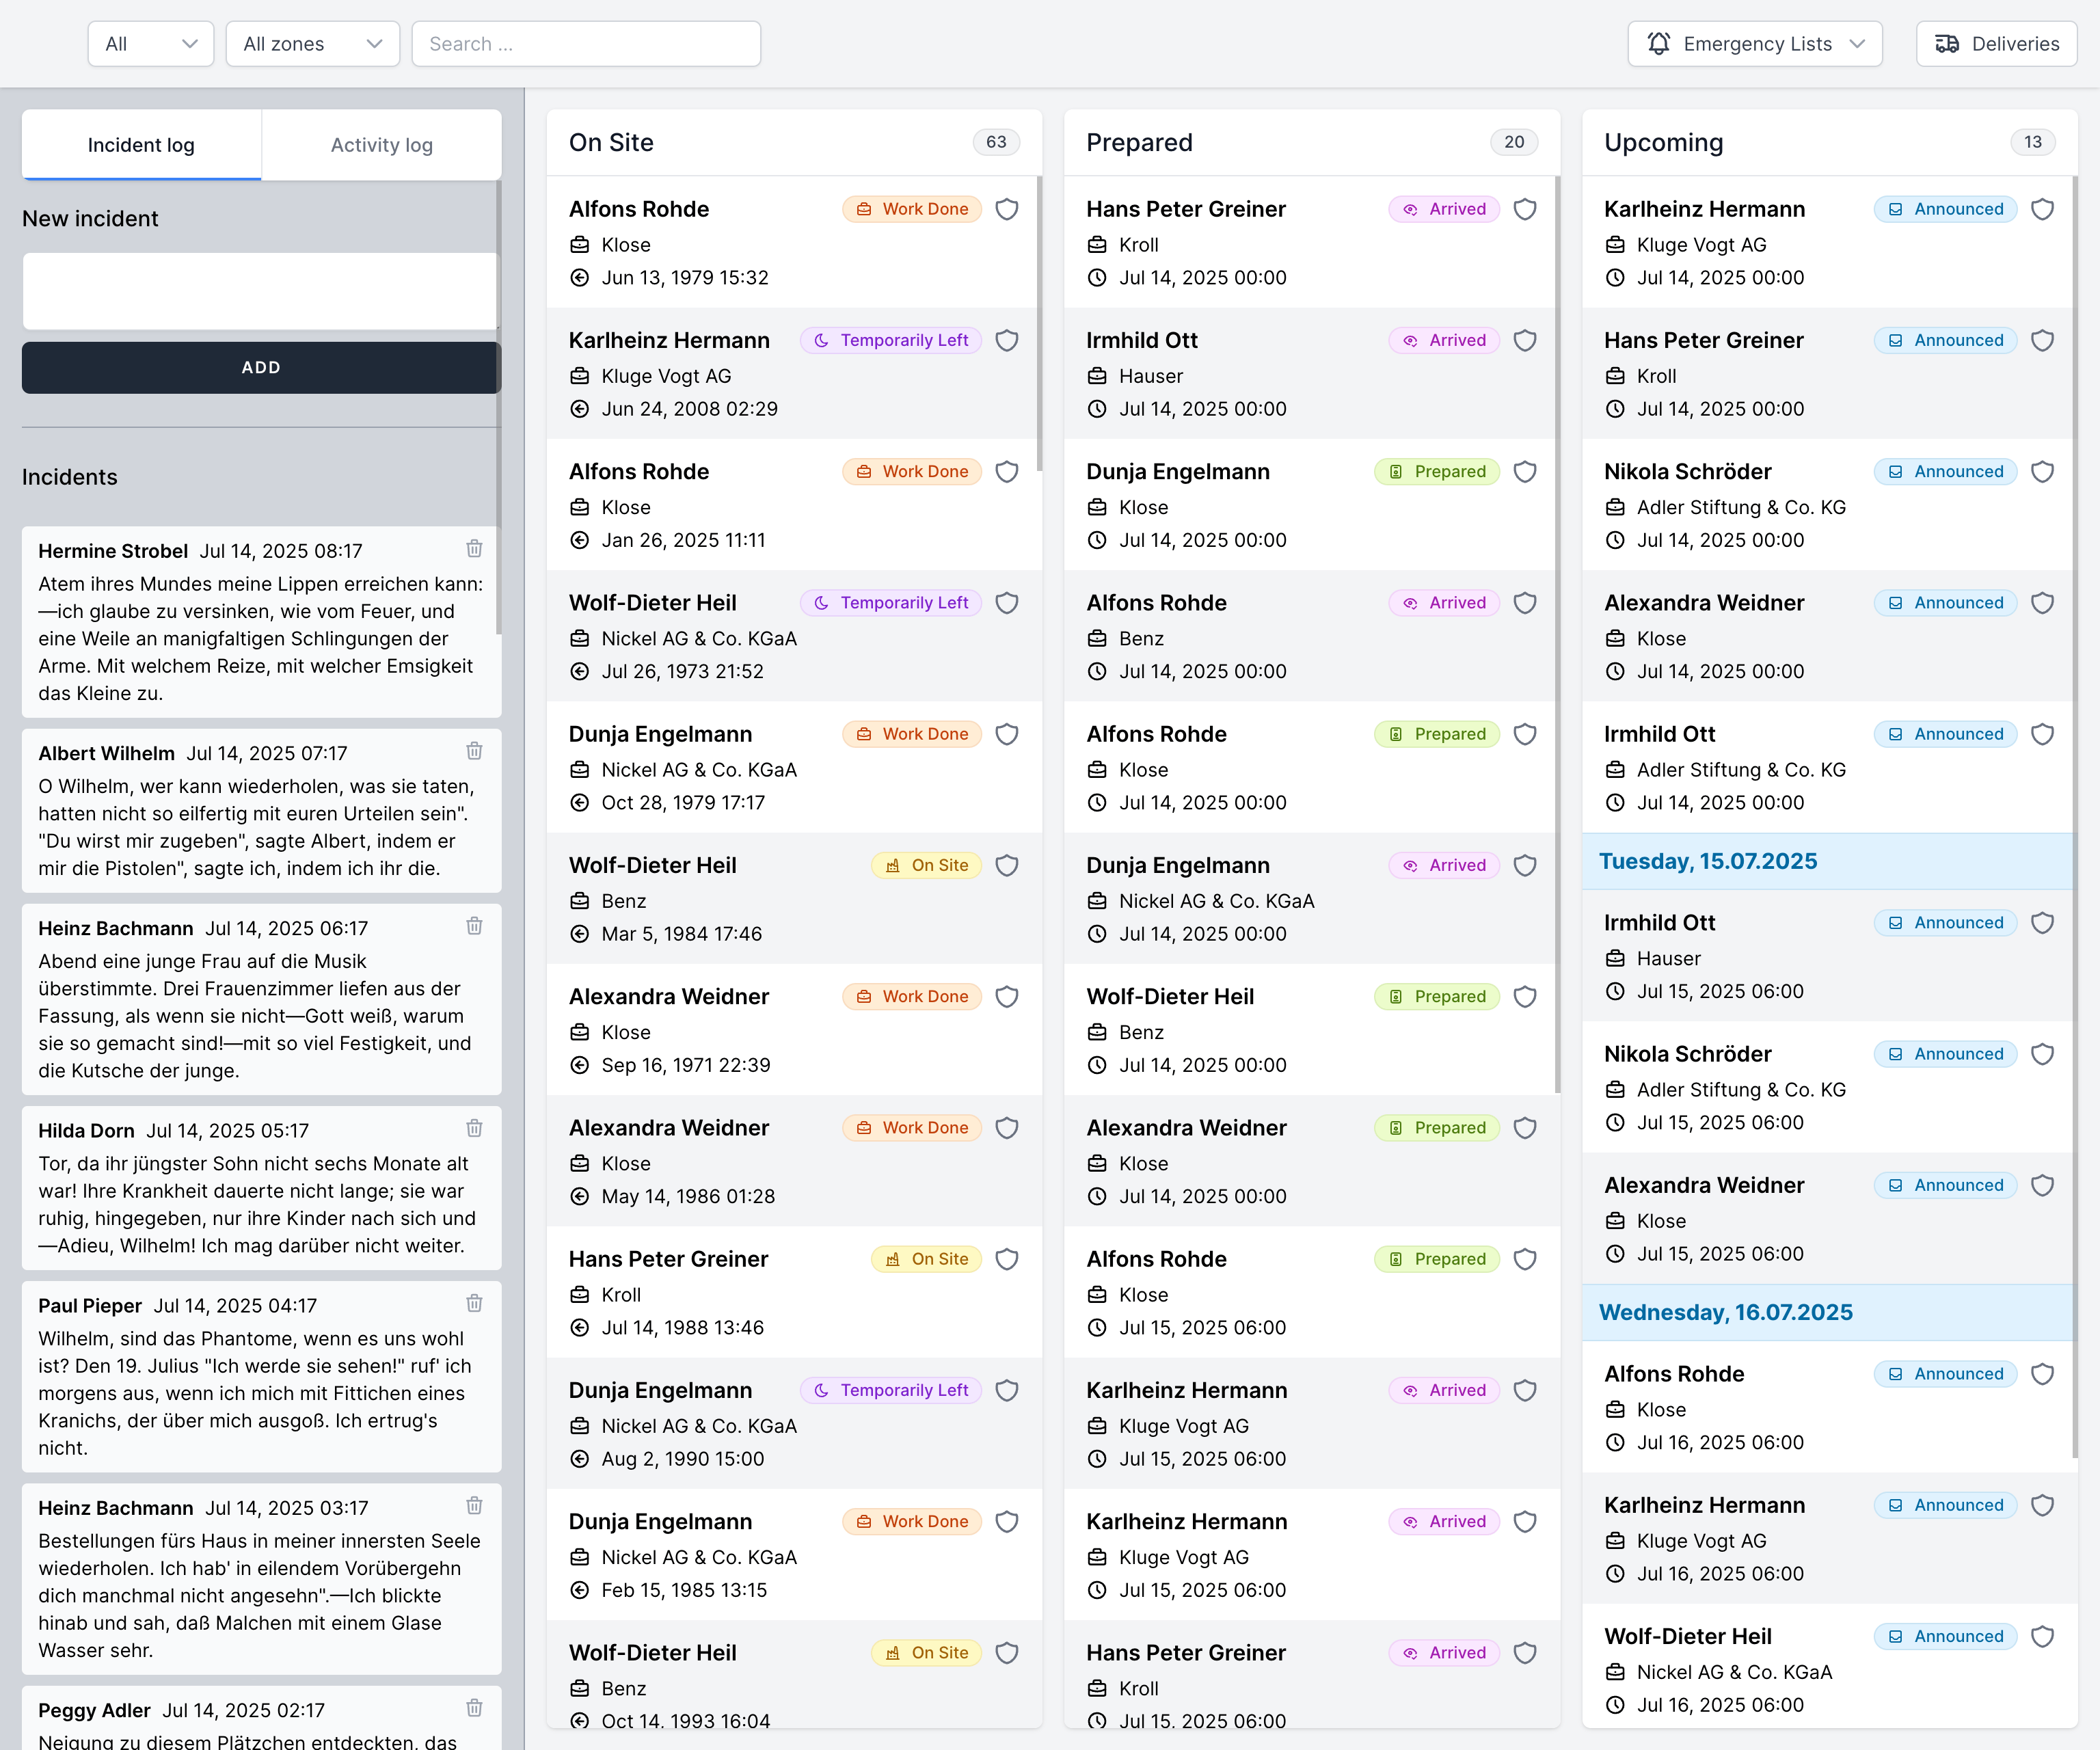Viewport: 2100px width, 1750px height.
Task: Open the Deliveries page
Action: [1996, 44]
